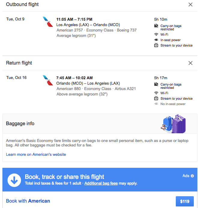The height and width of the screenshot is (208, 198).
Task: Close the Return flight panel
Action: [190, 63]
